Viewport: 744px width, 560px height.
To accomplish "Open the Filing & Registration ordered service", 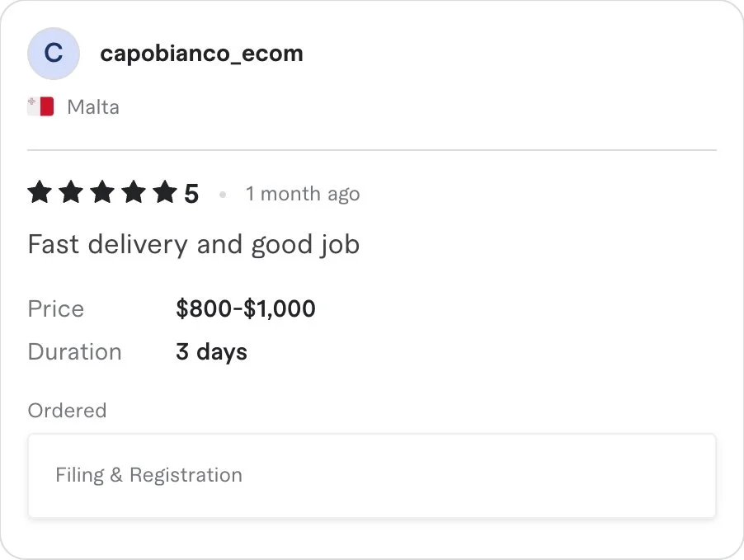I will click(x=148, y=475).
